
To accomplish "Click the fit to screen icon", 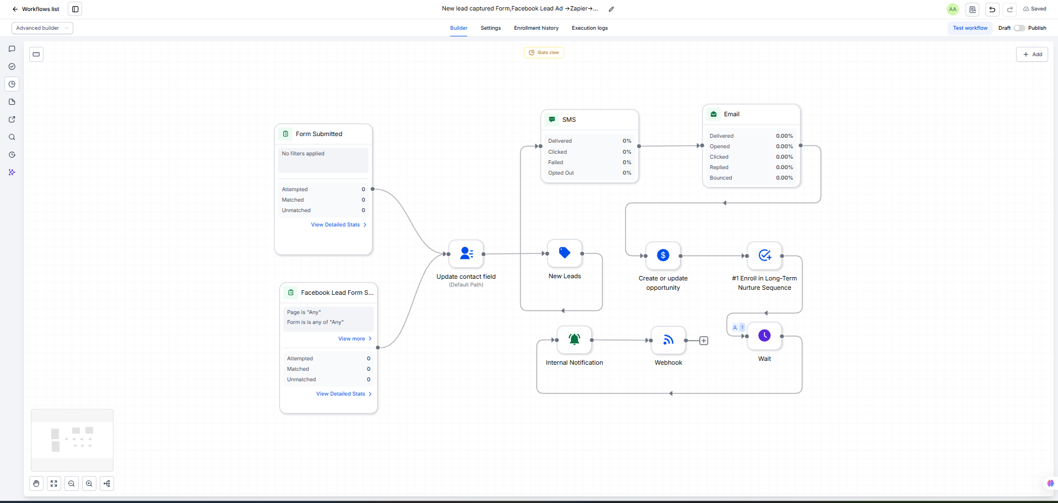I will click(x=54, y=484).
